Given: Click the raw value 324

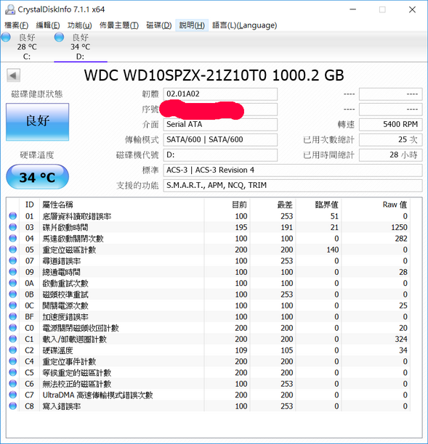Looking at the screenshot, I should pyautogui.click(x=401, y=340).
